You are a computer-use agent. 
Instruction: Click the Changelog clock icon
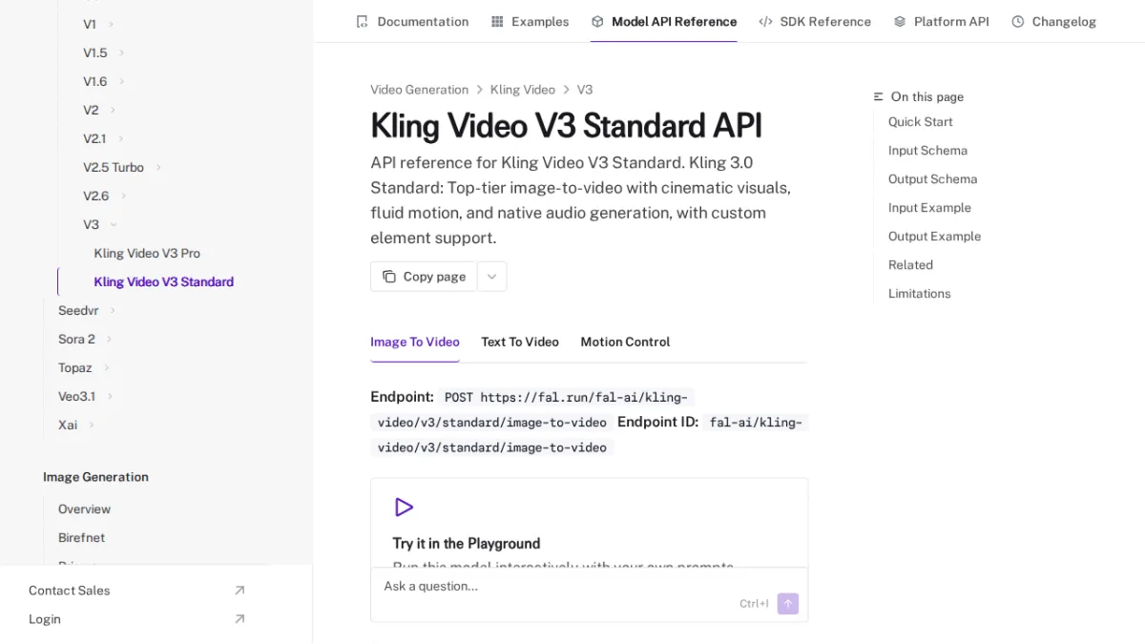1018,21
